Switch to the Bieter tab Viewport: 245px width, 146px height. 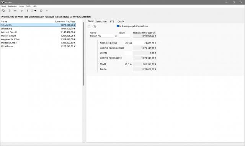90,21
